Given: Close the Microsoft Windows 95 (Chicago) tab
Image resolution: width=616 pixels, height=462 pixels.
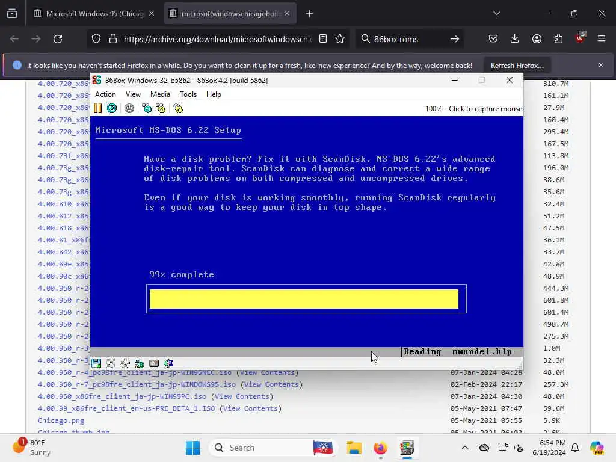Looking at the screenshot, I should click(x=152, y=14).
